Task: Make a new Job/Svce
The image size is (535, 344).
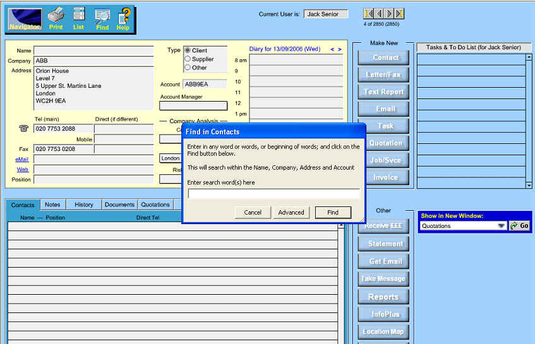Action: 387,160
